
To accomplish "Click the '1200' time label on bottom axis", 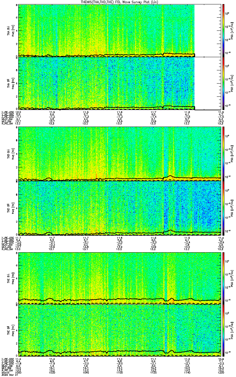I will pyautogui.click(x=221, y=372).
